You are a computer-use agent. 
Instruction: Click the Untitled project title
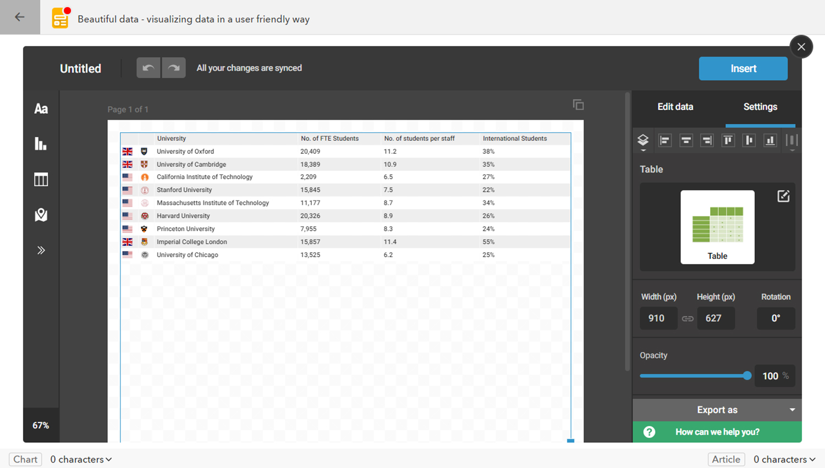tap(80, 69)
